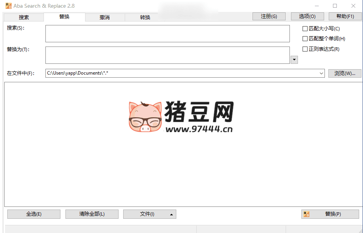
Task: Click 浏览(W)... to browse folders
Action: click(345, 73)
